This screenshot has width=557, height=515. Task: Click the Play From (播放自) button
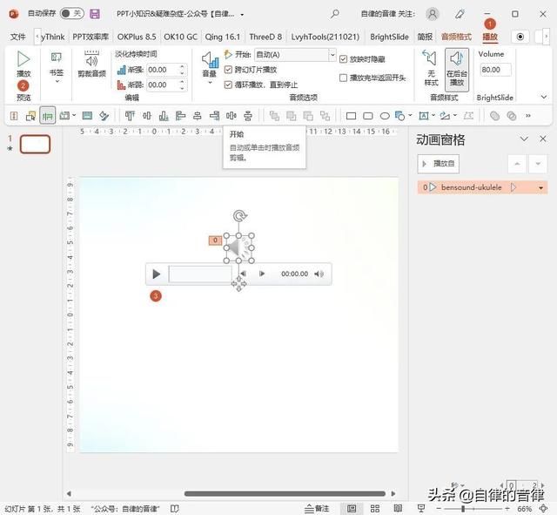[x=439, y=164]
